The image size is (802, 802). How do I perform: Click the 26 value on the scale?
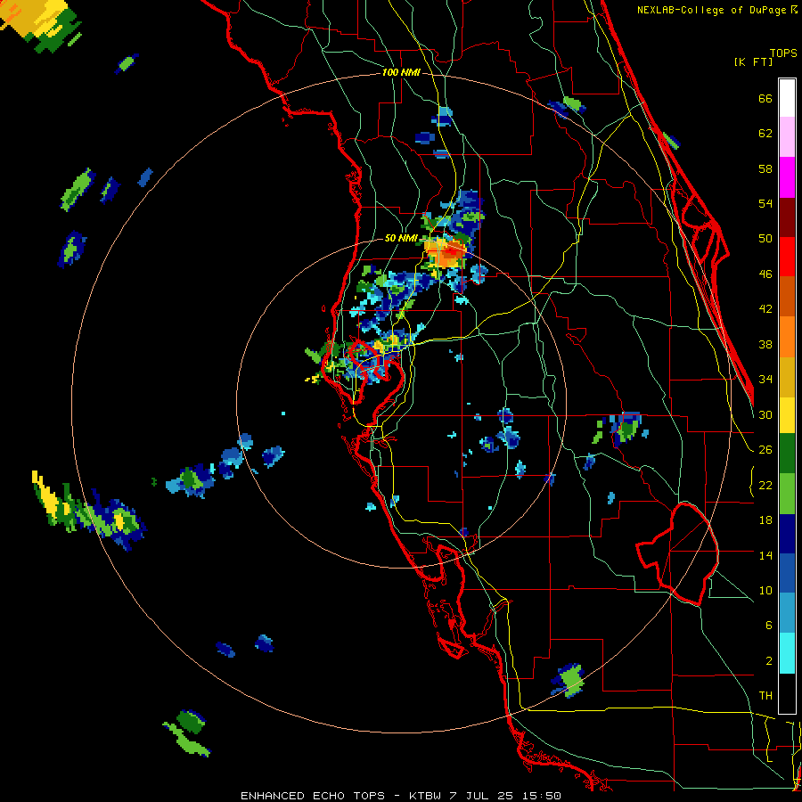pos(765,450)
